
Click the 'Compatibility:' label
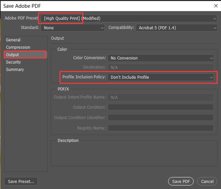[121, 28]
